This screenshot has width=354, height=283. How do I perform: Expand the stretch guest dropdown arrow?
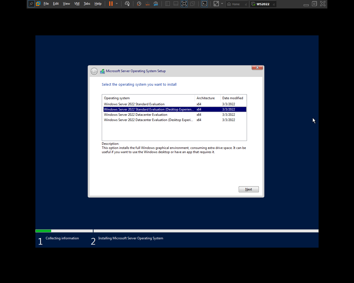[222, 4]
